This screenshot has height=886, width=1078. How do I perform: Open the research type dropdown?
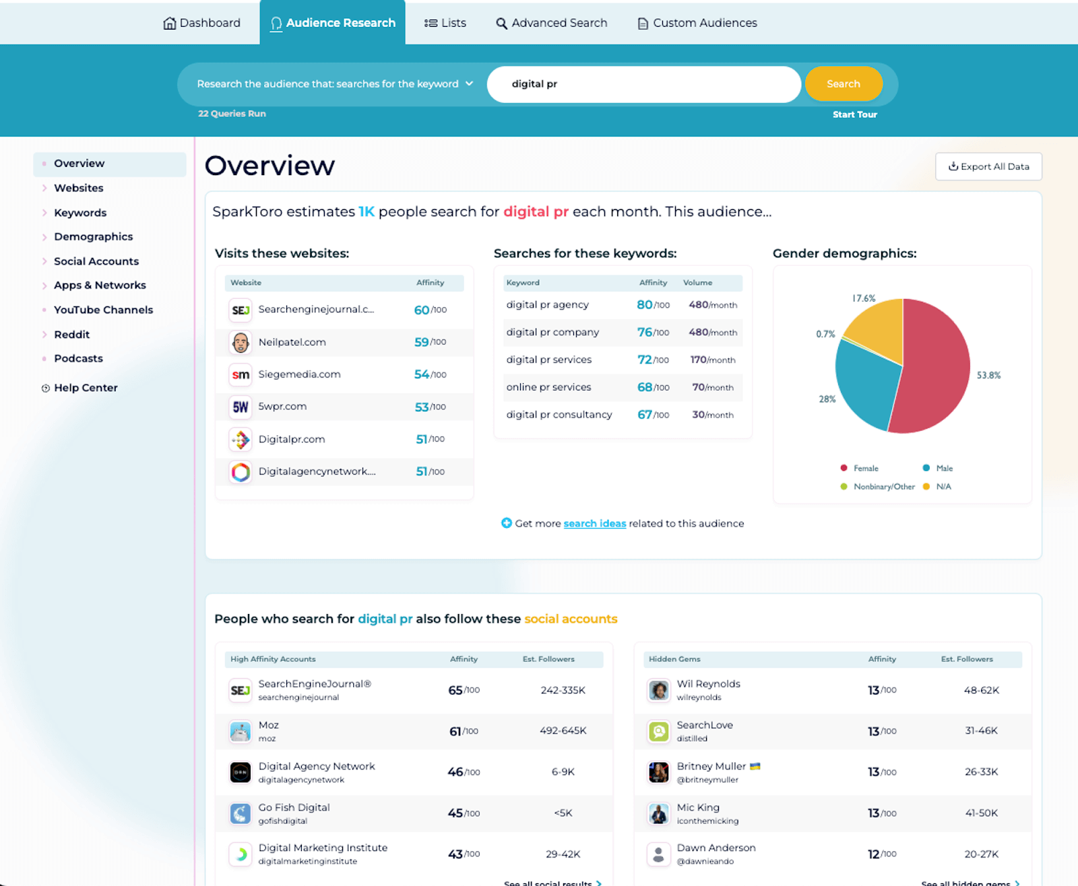click(x=335, y=84)
